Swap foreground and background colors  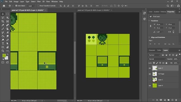[x=8, y=54]
